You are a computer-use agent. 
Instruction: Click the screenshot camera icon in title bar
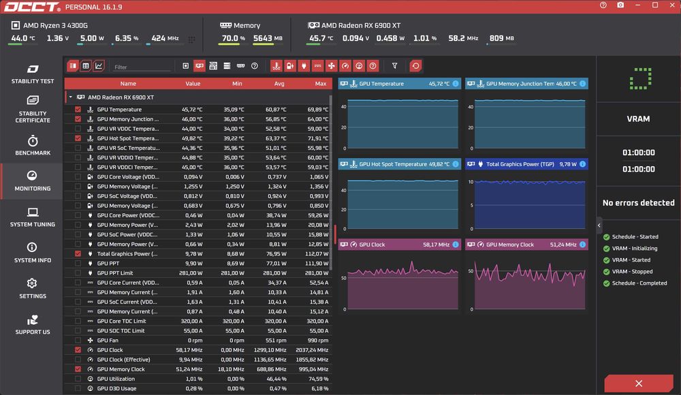(620, 5)
